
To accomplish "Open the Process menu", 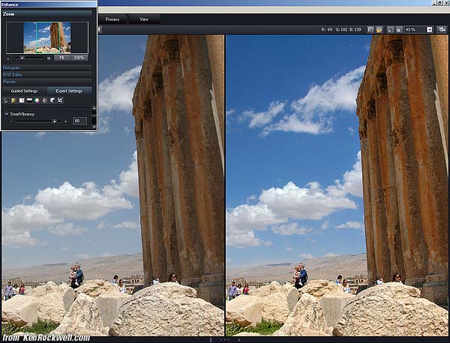I will point(112,19).
